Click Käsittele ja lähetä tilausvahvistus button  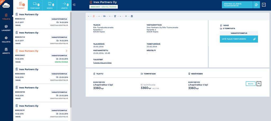pos(237,5)
